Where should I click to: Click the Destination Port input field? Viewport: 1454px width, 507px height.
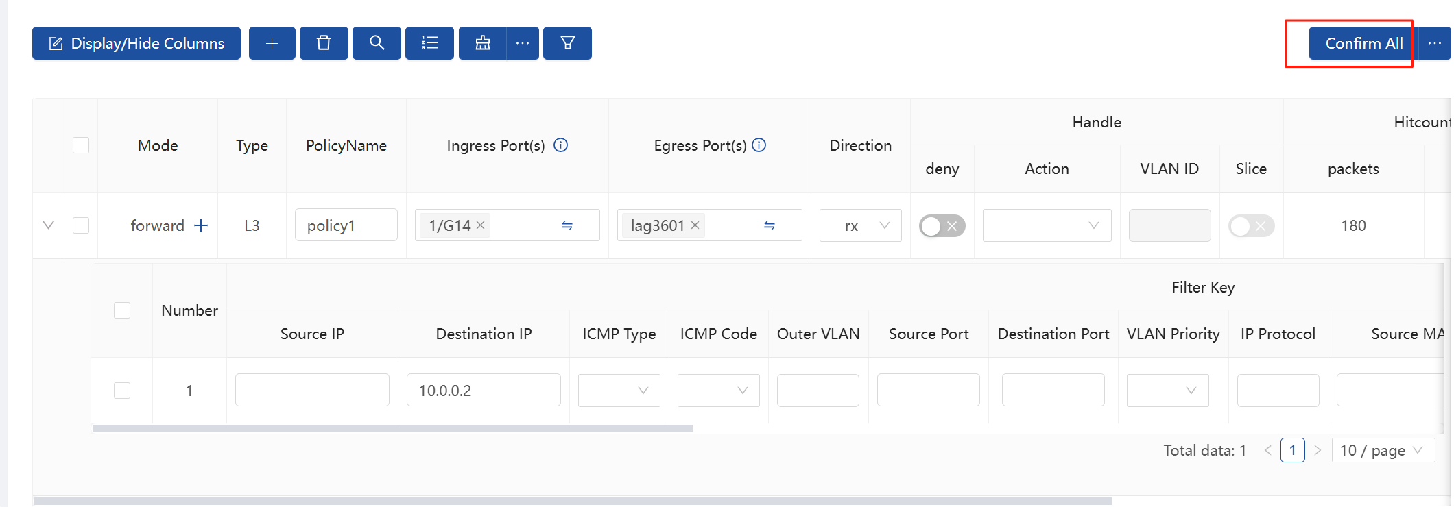(1053, 391)
